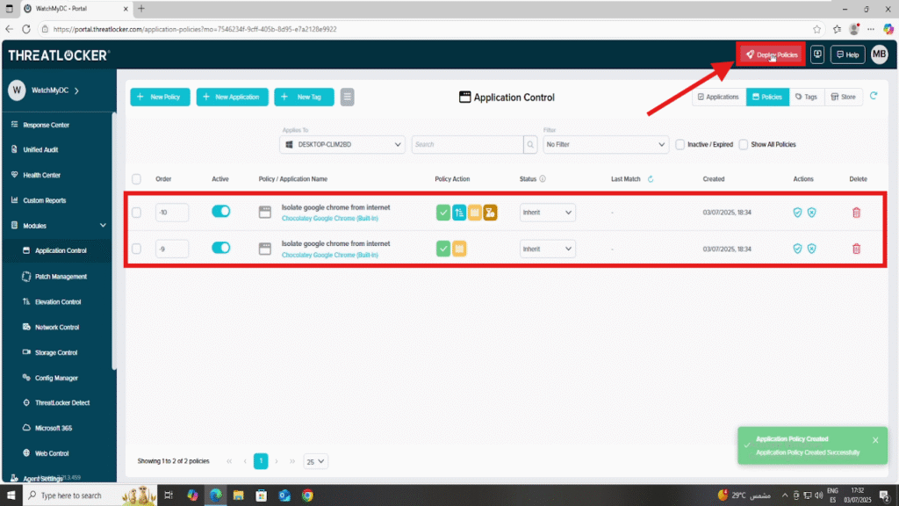The height and width of the screenshot is (506, 899).
Task: Select the checkbox for order -9 policy
Action: [x=136, y=249]
